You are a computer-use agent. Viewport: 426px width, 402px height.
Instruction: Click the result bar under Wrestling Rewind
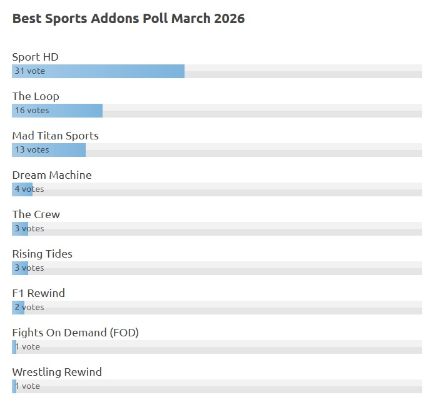click(x=14, y=386)
